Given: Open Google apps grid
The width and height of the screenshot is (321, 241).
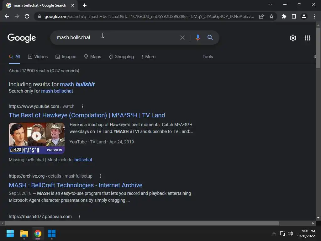Looking at the screenshot, I should click(308, 38).
